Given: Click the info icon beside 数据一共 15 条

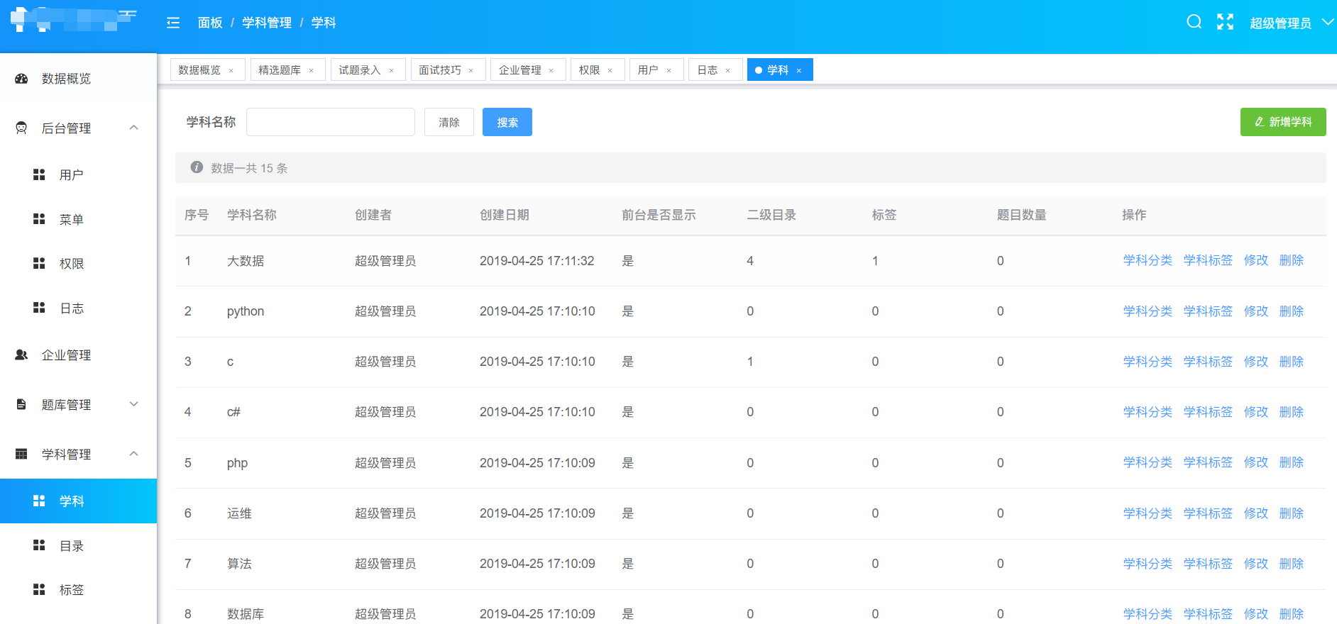Looking at the screenshot, I should [x=197, y=167].
